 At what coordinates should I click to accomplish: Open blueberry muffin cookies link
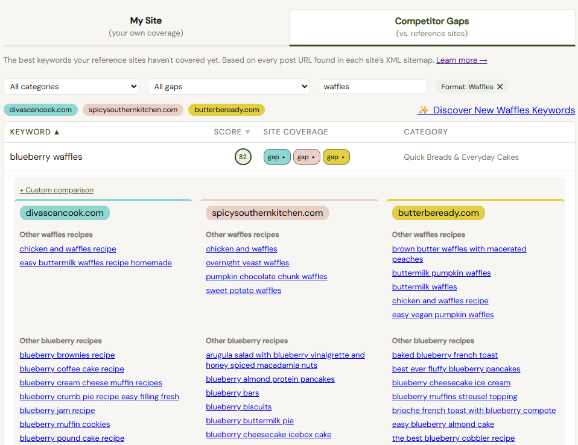click(x=65, y=424)
